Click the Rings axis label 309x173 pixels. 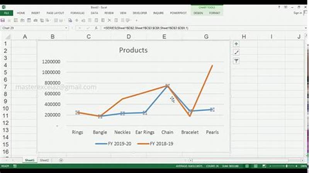(x=78, y=132)
